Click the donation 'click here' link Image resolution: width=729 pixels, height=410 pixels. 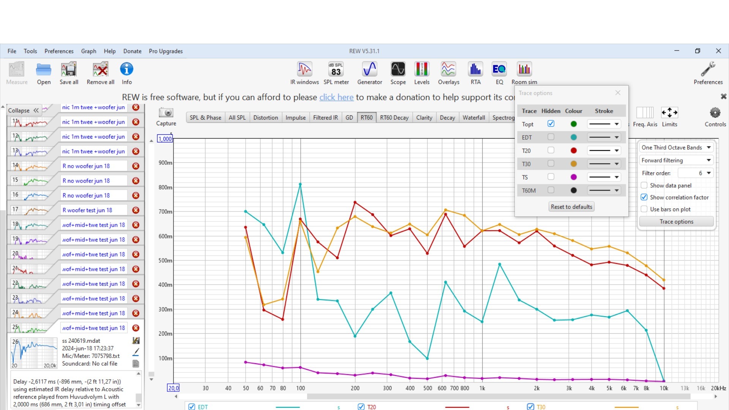tap(336, 97)
